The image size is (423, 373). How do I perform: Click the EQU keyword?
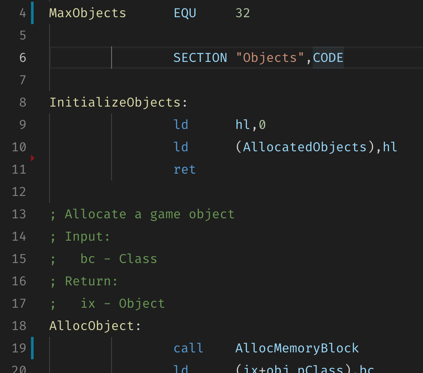[x=185, y=13]
